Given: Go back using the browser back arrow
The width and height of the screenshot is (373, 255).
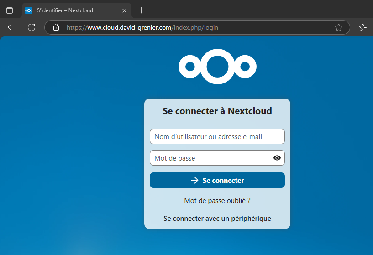Looking at the screenshot, I should coord(11,27).
